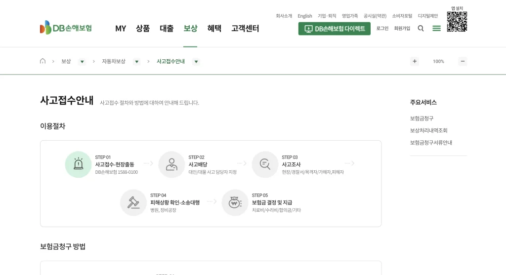
Task: Open the 회사소개 link
Action: pyautogui.click(x=284, y=16)
